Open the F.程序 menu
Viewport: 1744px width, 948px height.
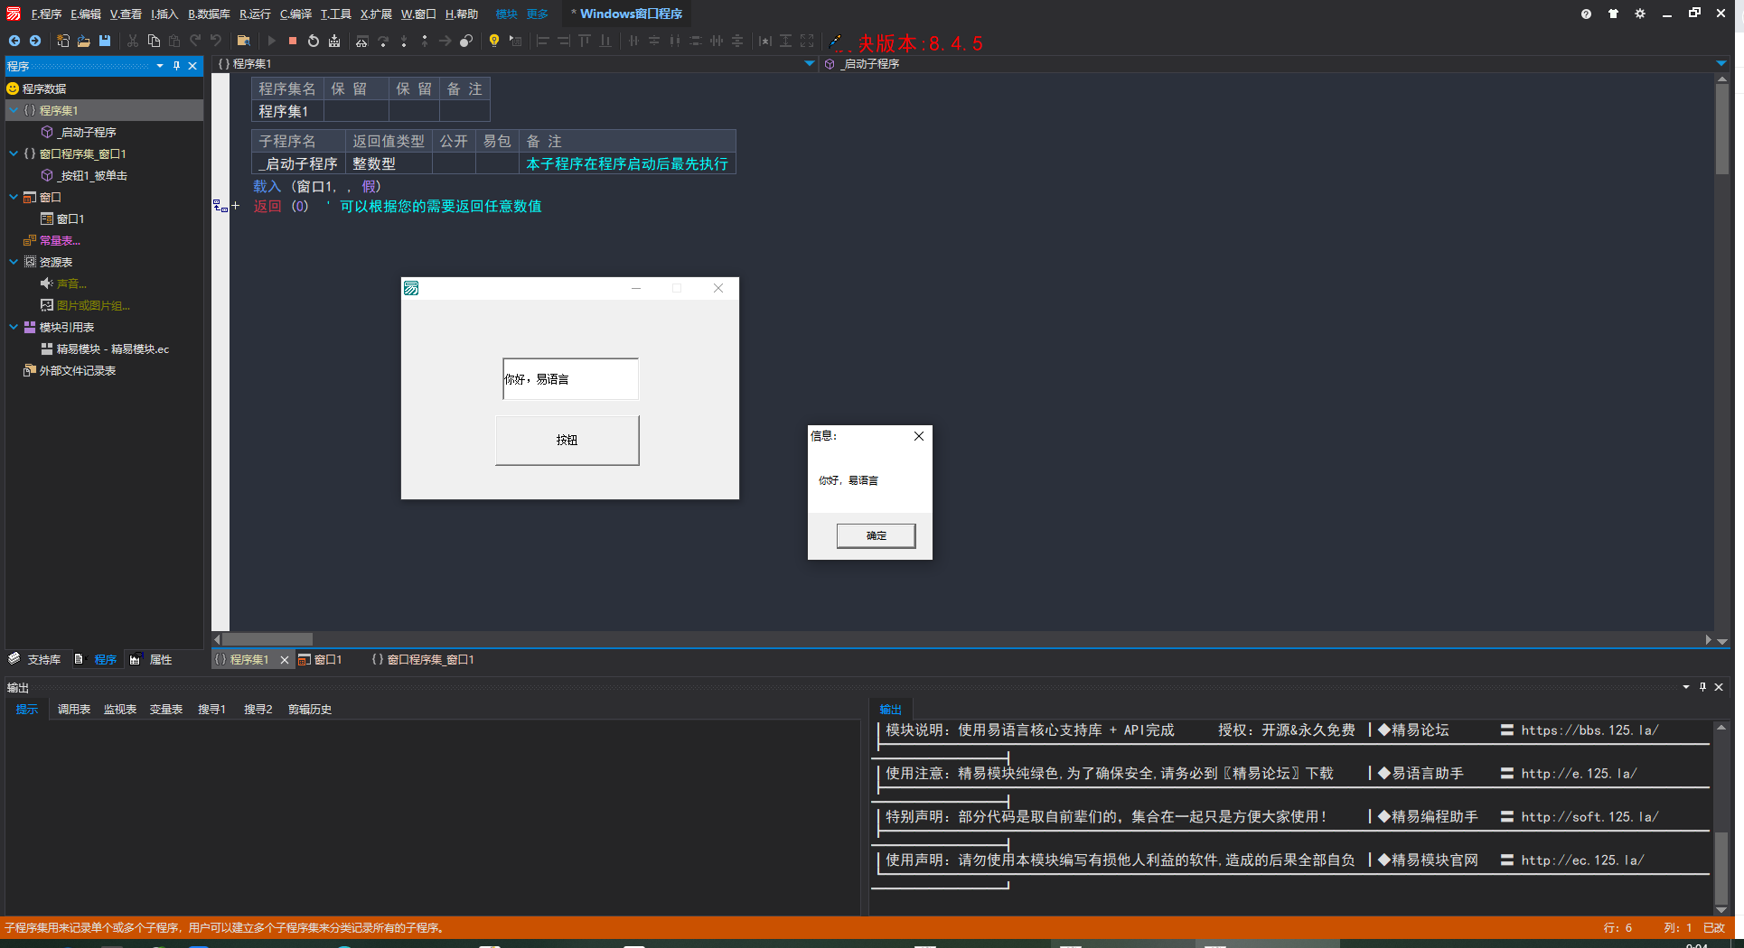(x=46, y=14)
